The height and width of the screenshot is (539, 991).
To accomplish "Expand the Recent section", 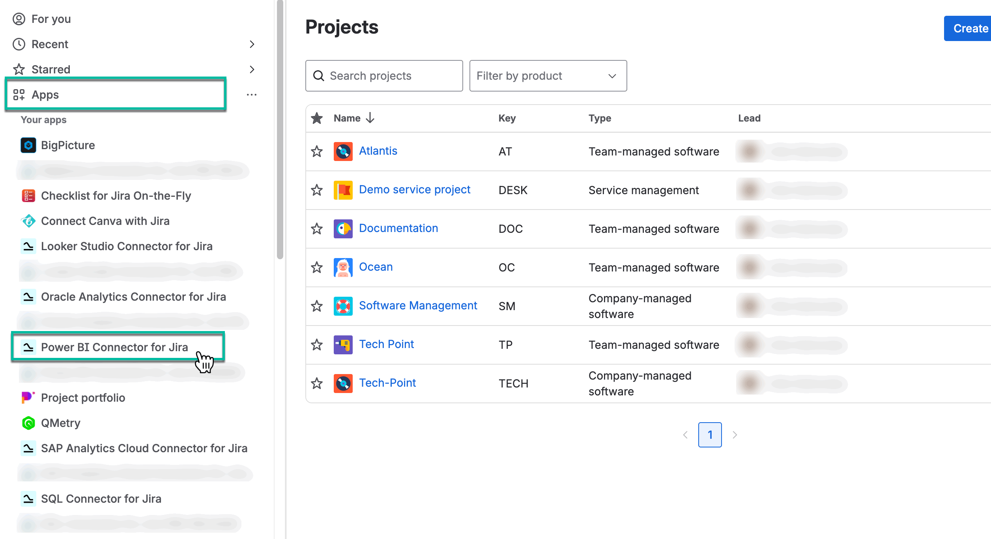I will tap(252, 44).
